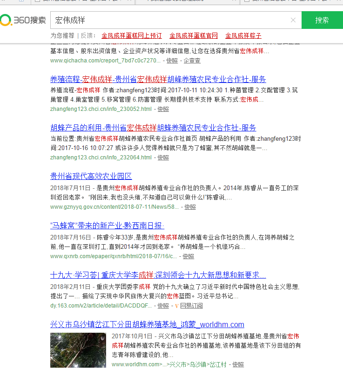The height and width of the screenshot is (377, 343).
Task: Click the 360搜索 logo
Action: (x=23, y=20)
